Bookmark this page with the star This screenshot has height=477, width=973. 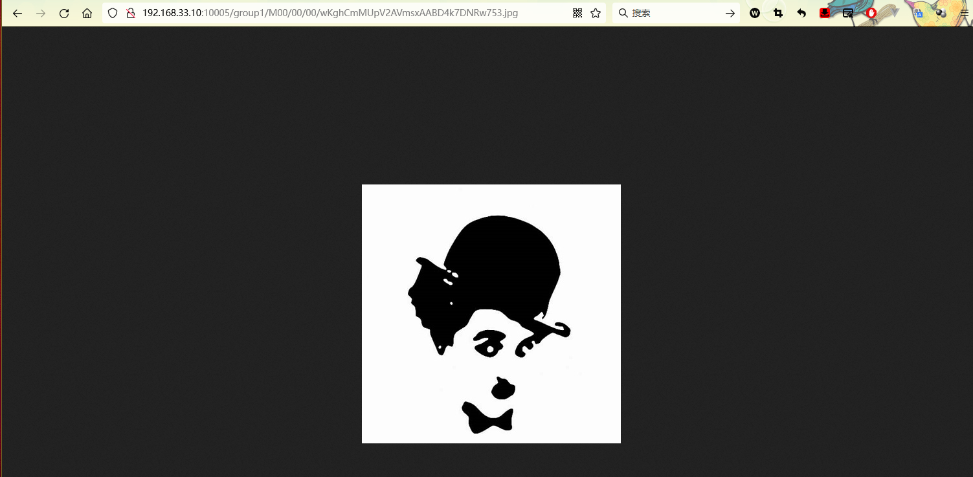tap(596, 13)
